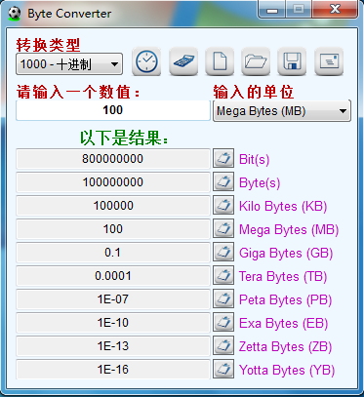The image size is (364, 397).
Task: Copy the Tera Bytes (TB) result
Action: [x=223, y=275]
